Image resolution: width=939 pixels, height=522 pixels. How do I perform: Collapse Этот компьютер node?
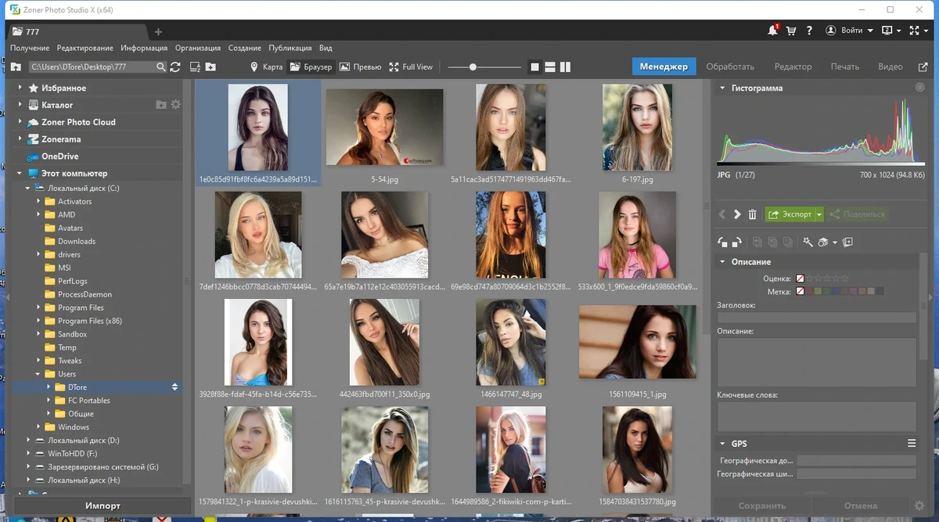(x=20, y=174)
